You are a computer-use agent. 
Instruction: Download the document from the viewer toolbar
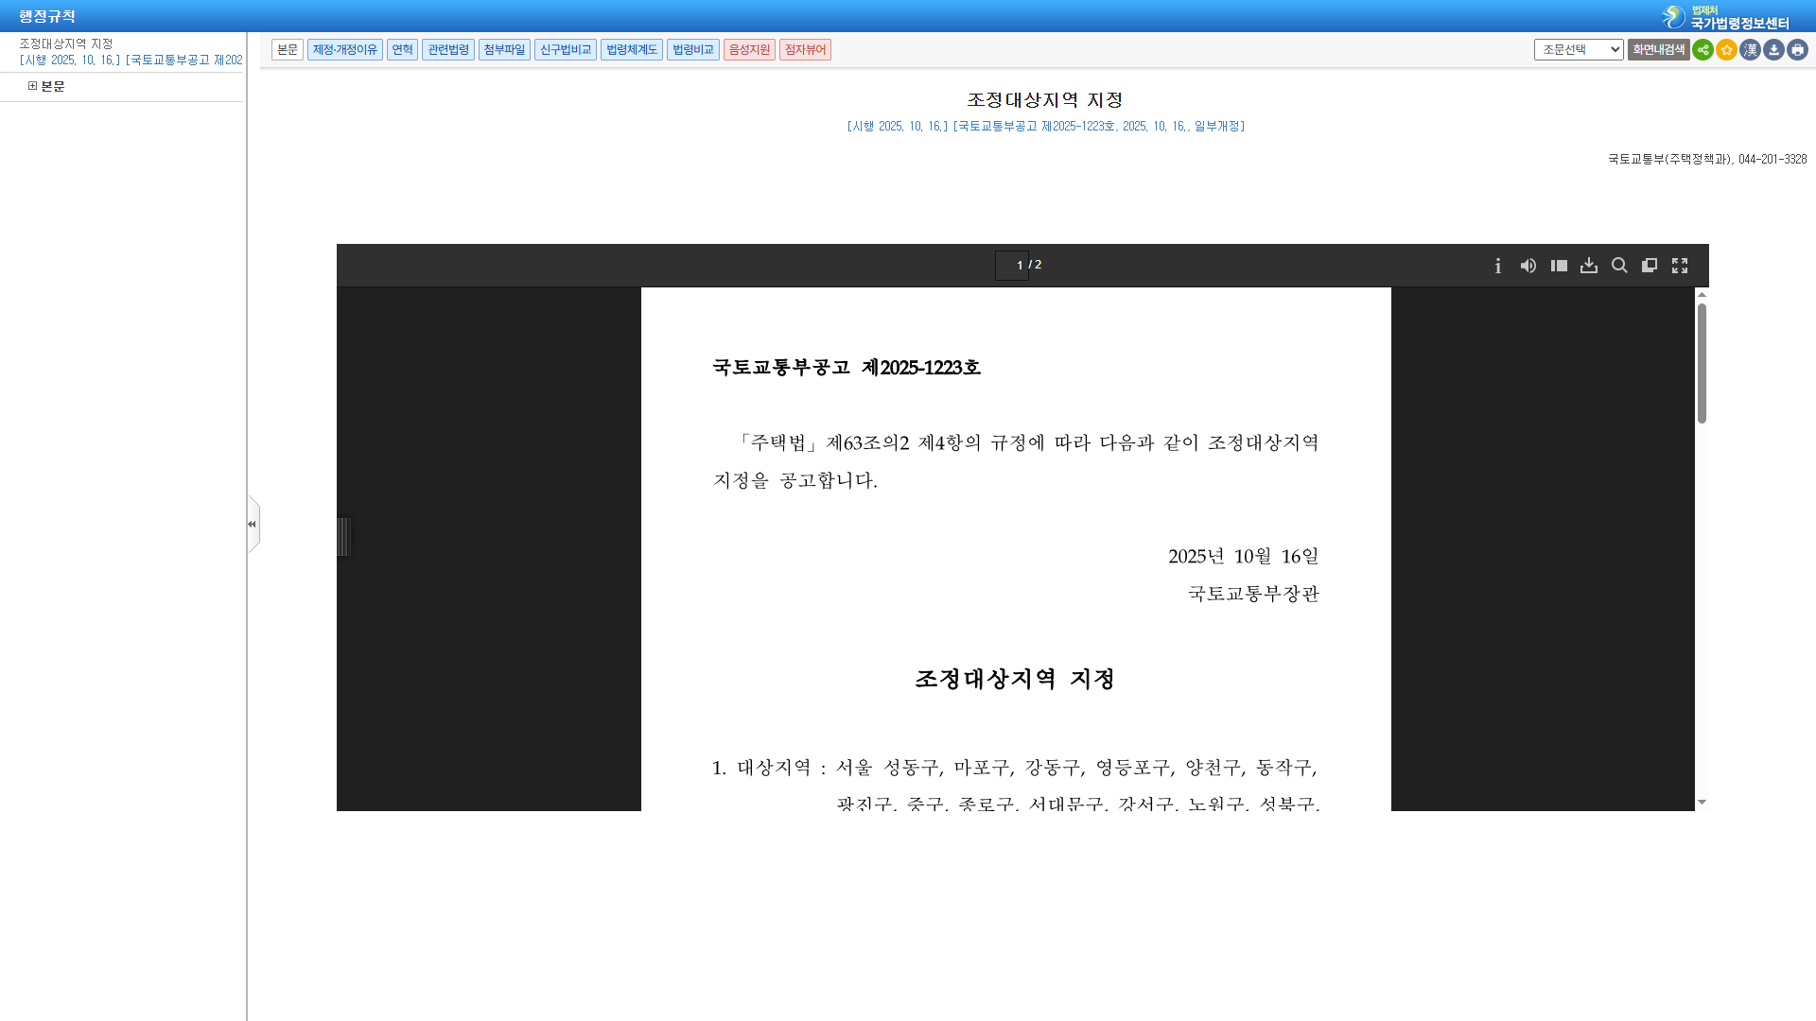[1589, 266]
